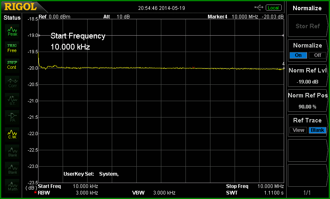Viewport: 330px width, 199px height.
Task: Click the Blank trace icon below C.W.
Action: pyautogui.click(x=12, y=152)
